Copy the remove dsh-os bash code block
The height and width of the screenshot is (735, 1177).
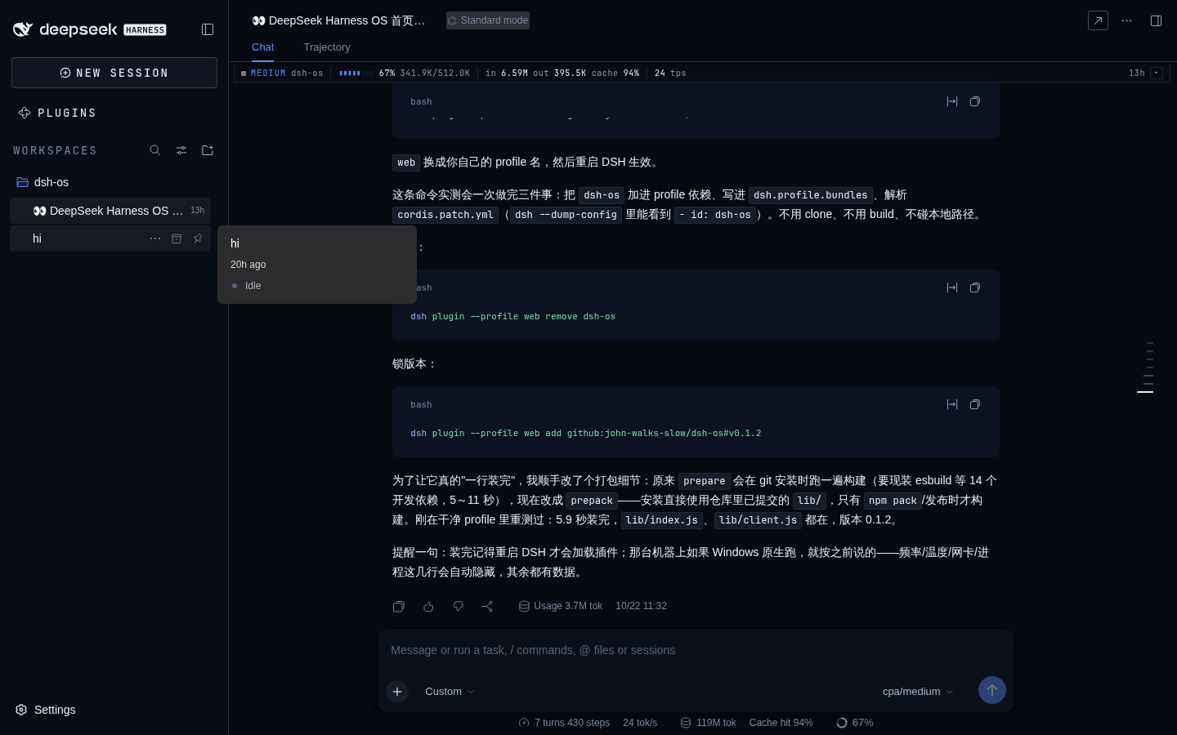tap(975, 287)
